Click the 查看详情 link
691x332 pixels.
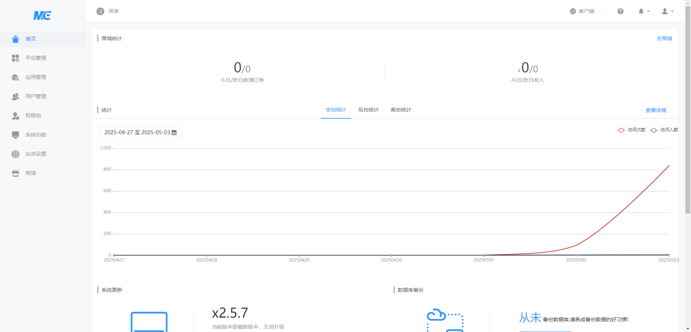click(x=655, y=110)
